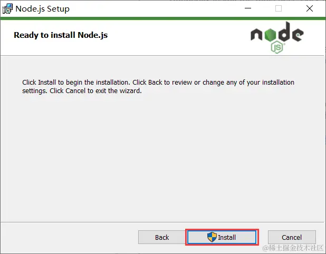Close the Node.js Setup wizard window
This screenshot has height=254, width=326.
click(310, 9)
